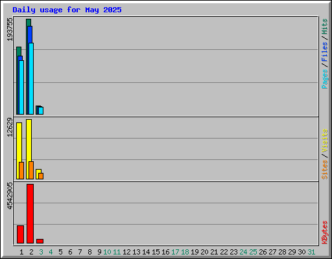Screen dimensions: 332x259
Task: Click the cyan Pages bar for day 2
Action: [31, 78]
